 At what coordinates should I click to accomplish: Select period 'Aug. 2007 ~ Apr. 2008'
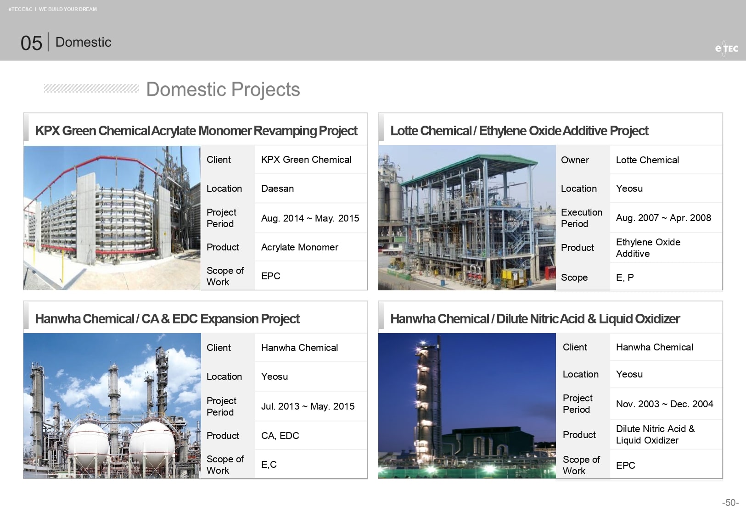click(663, 218)
